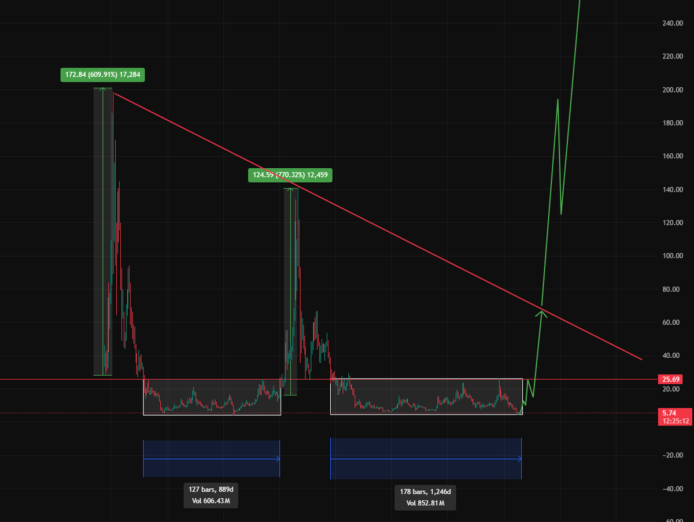Click the 240.00 value on the price scale
This screenshot has height=522, width=694.
[x=672, y=24]
